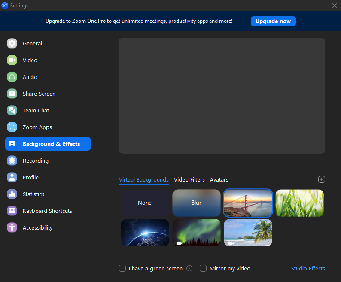Open Share Screen settings
This screenshot has height=282, width=341.
(48, 94)
